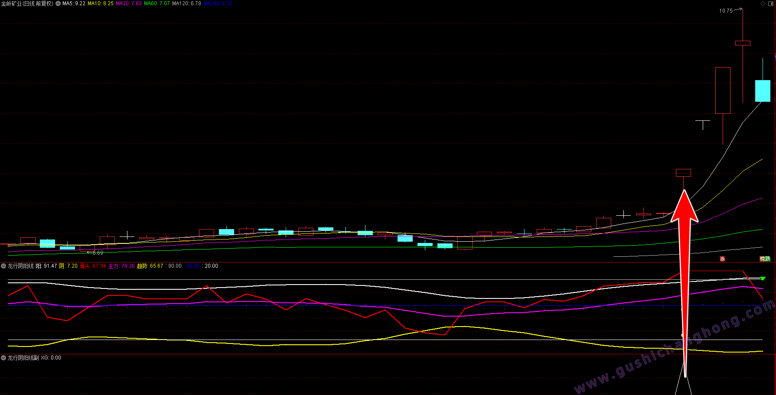
Task: Click the MA250: 6.30 label
Action: click(x=218, y=3)
